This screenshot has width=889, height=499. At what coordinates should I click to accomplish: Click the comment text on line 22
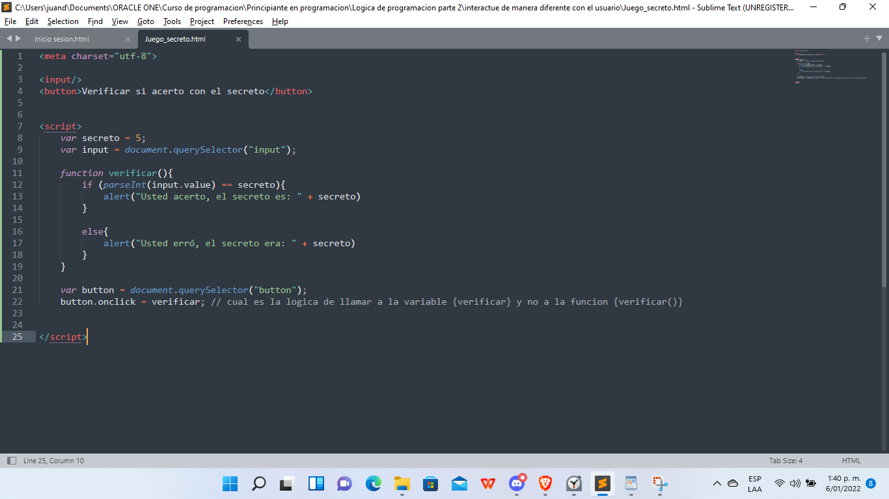pos(447,301)
